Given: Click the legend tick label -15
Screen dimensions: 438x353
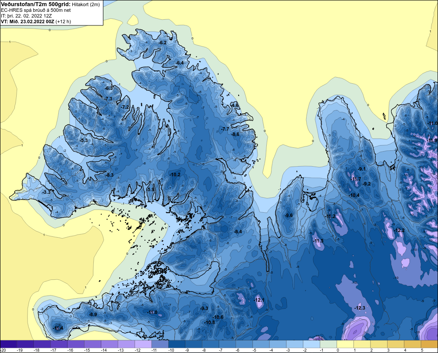Looking at the screenshot, I should pos(87,350).
